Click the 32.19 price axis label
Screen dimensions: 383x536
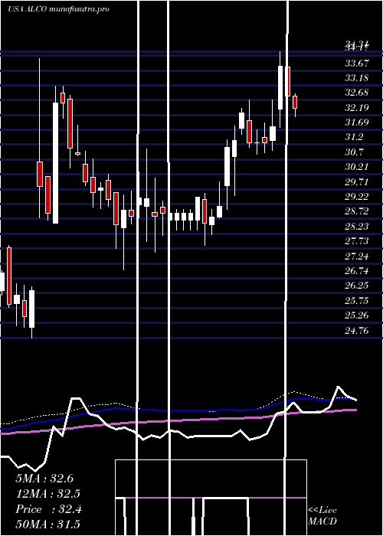(357, 108)
